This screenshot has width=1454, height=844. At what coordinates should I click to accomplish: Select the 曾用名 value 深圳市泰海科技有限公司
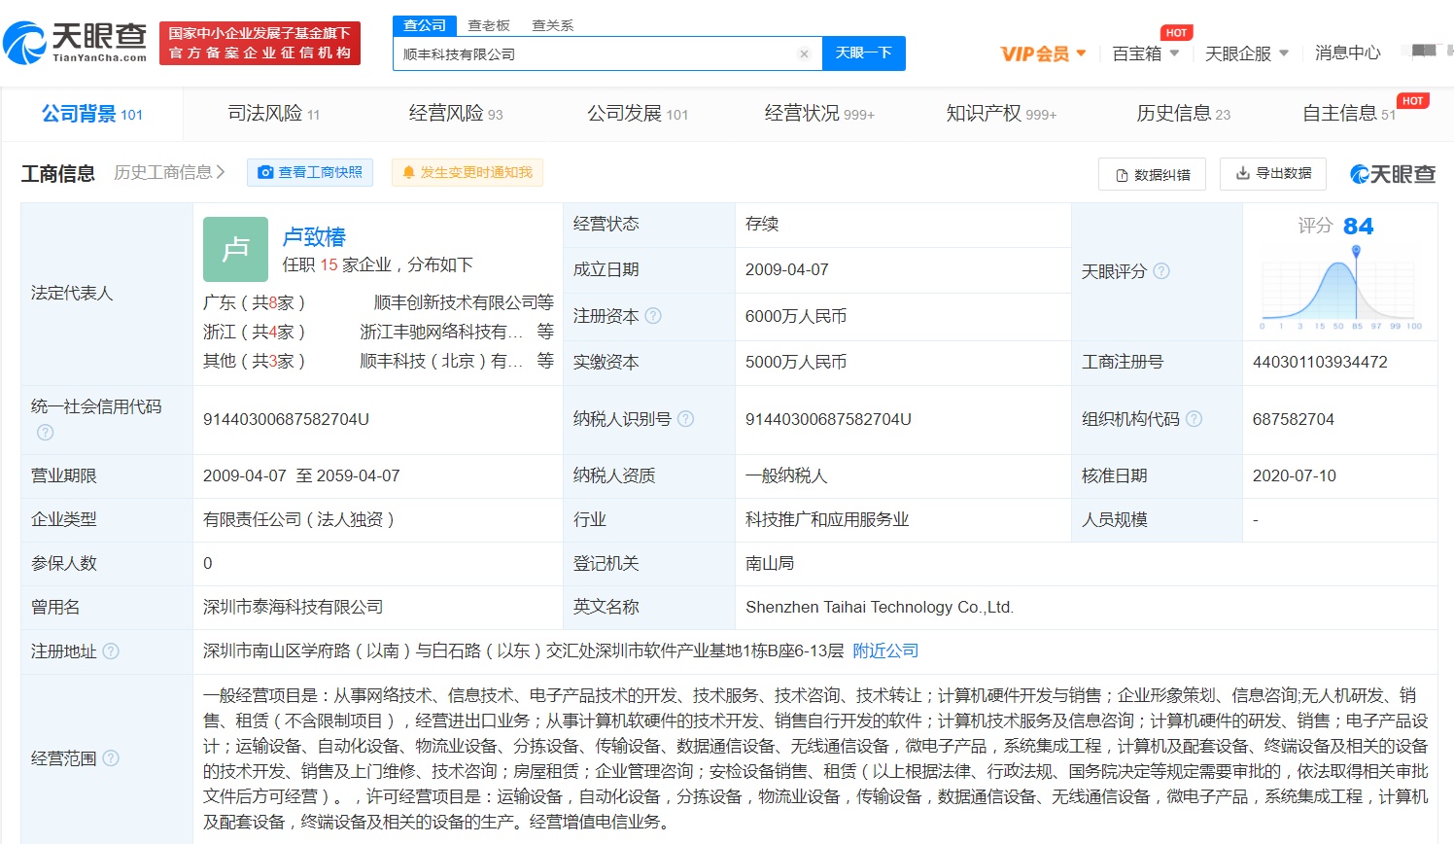pos(293,608)
